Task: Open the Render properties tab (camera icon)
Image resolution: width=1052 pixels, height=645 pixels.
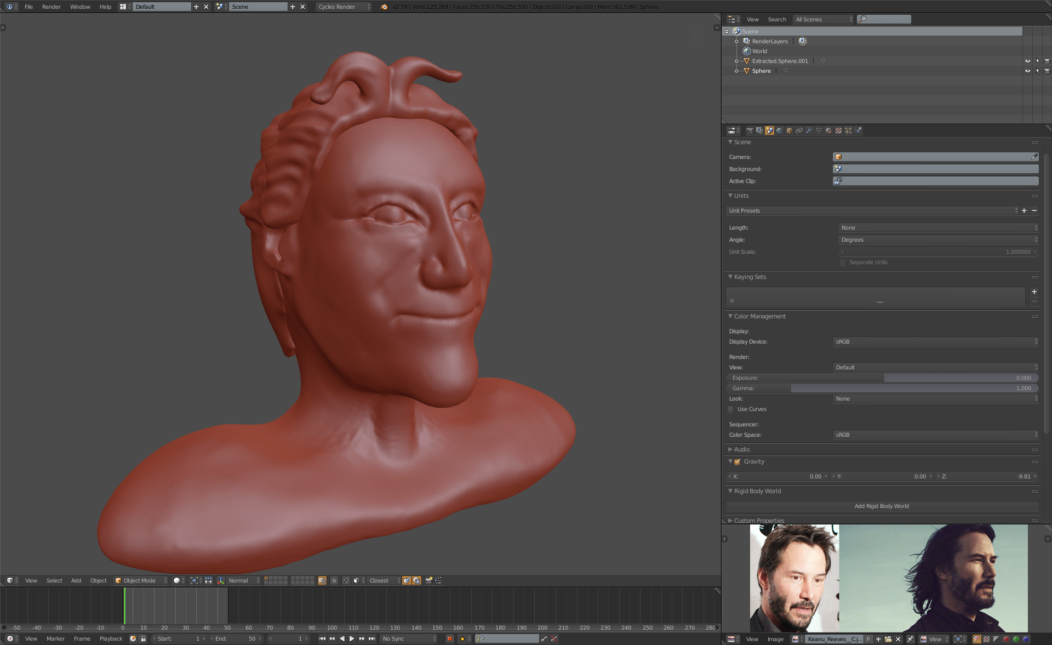Action: pyautogui.click(x=750, y=130)
